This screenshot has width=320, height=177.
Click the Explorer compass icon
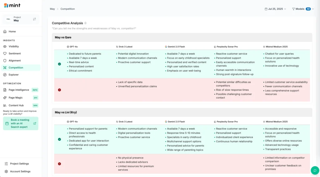click(x=5, y=75)
